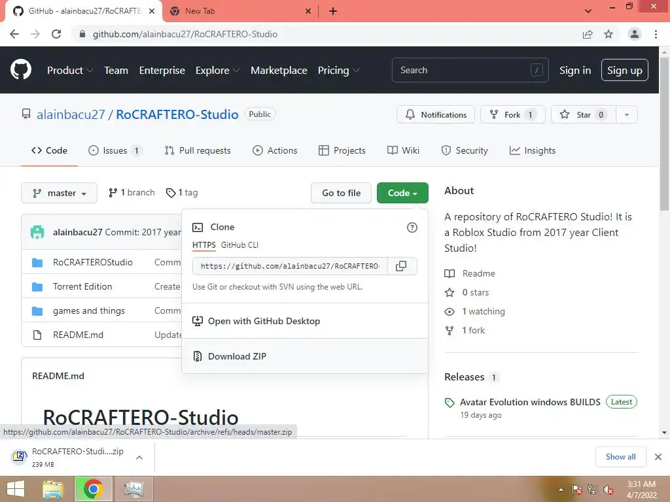Viewport: 670px width, 502px height.
Task: Click Show all downloads button
Action: pyautogui.click(x=620, y=457)
